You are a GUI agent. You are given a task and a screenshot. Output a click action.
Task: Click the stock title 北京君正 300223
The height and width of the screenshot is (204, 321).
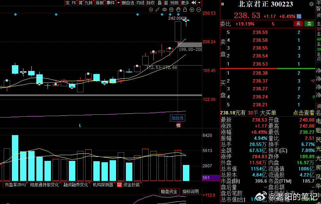coord(266,4)
